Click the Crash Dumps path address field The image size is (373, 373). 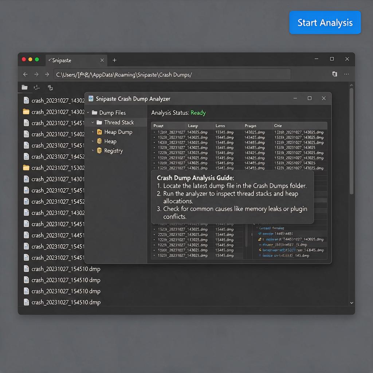(x=172, y=74)
